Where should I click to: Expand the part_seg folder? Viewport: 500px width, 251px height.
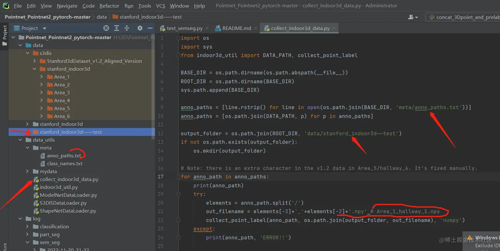click(27, 235)
